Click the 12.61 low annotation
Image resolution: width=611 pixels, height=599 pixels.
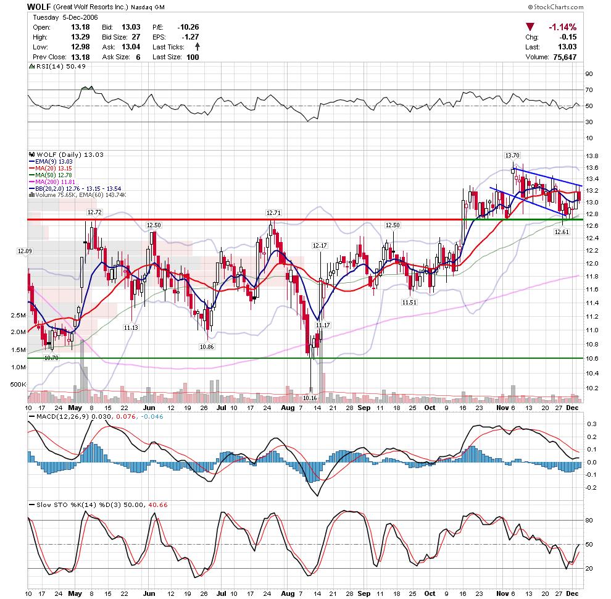562,232
